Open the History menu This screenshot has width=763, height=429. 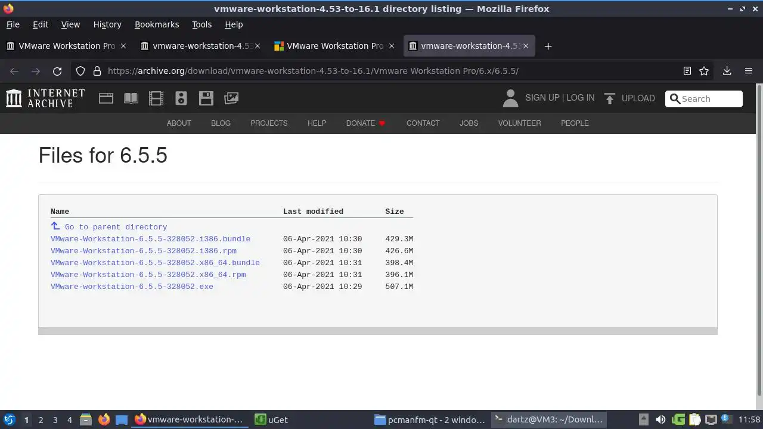[x=107, y=24]
